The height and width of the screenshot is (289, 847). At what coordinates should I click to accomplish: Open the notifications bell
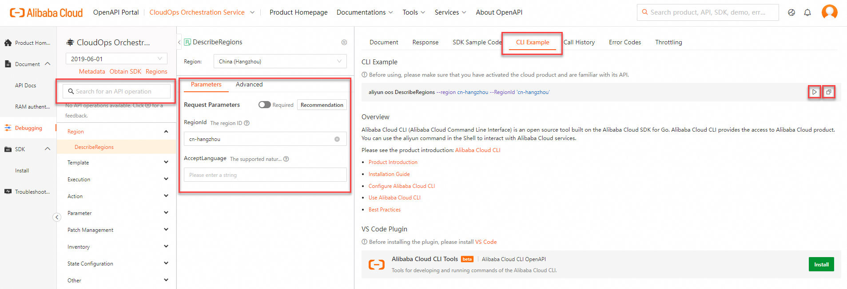click(807, 12)
